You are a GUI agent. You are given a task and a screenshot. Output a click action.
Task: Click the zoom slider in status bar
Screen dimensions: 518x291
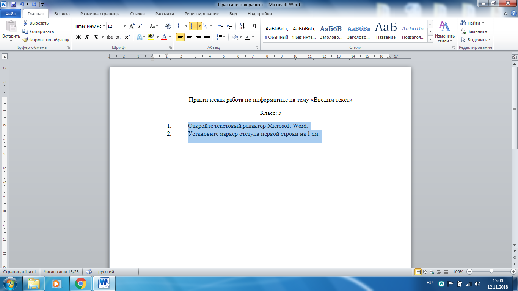coord(491,272)
